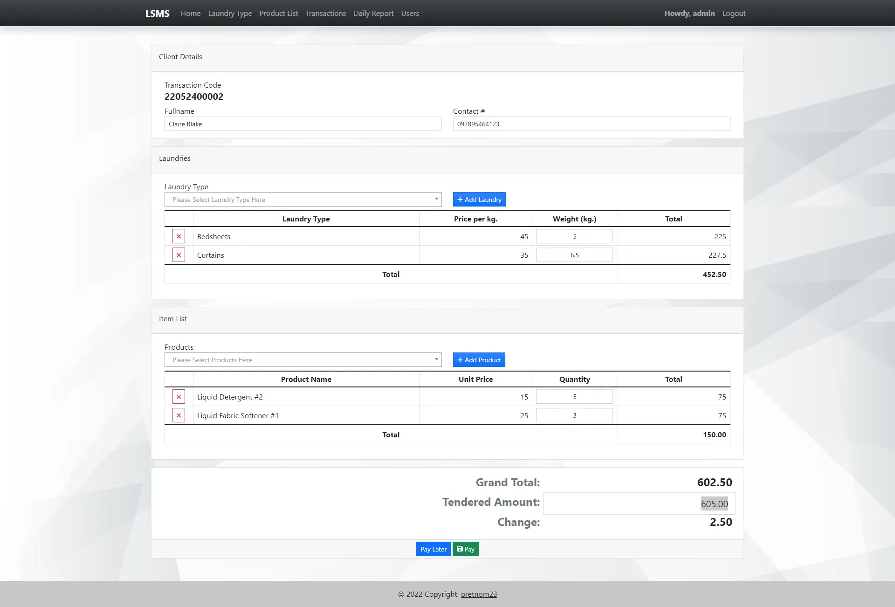The image size is (895, 607).
Task: Click the Curtains weight input box
Action: (574, 255)
